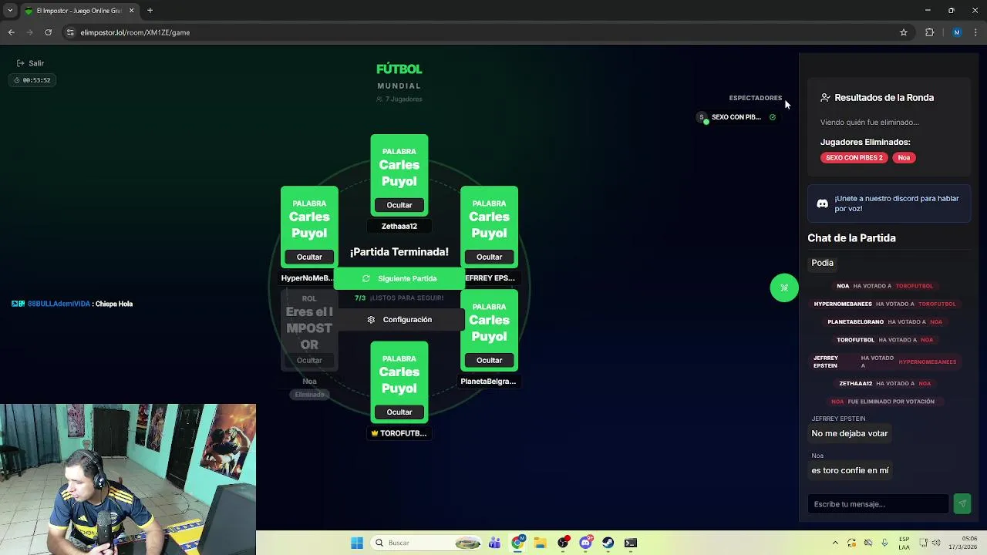Open the browser Extensions puzzle icon
The image size is (987, 555).
[929, 32]
